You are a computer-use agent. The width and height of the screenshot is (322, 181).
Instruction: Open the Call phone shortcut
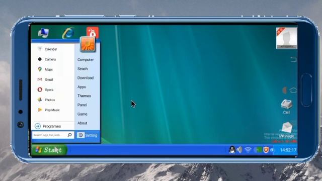pyautogui.click(x=286, y=107)
